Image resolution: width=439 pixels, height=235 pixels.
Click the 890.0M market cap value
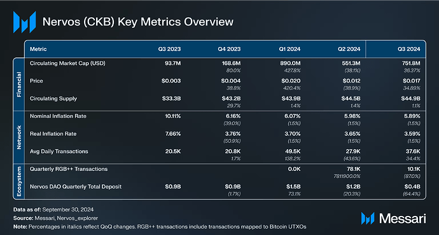(x=290, y=64)
